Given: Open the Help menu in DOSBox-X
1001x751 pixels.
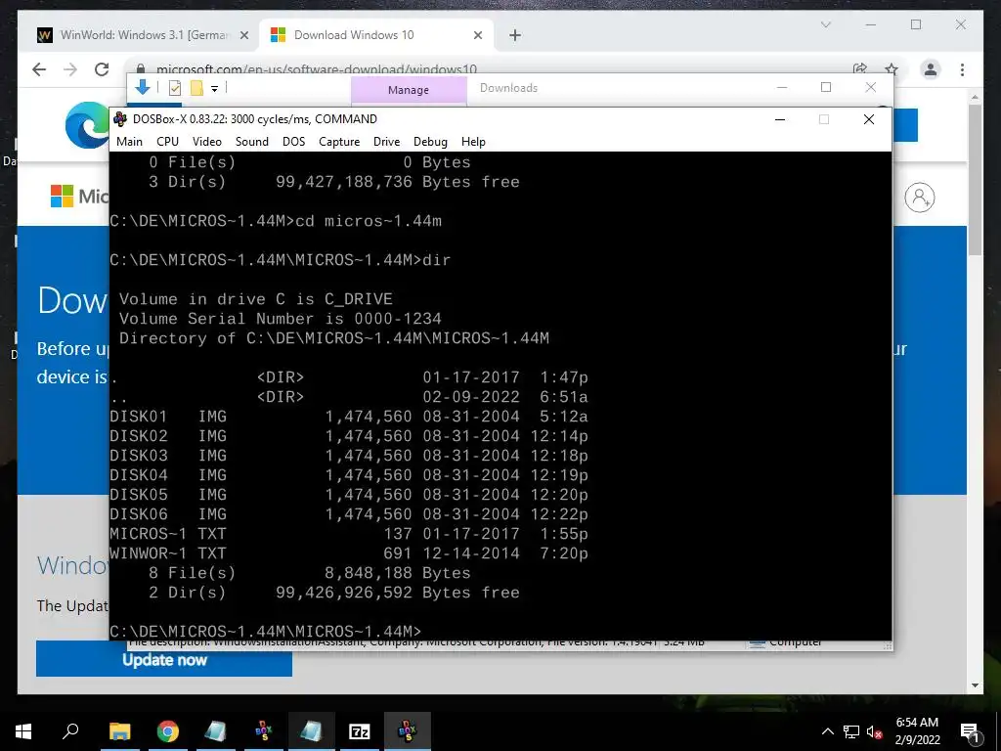Looking at the screenshot, I should coord(473,142).
